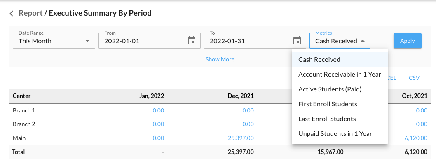Go back to the Report breadcrumb
Viewport: 436px width, 168px height.
coord(30,13)
